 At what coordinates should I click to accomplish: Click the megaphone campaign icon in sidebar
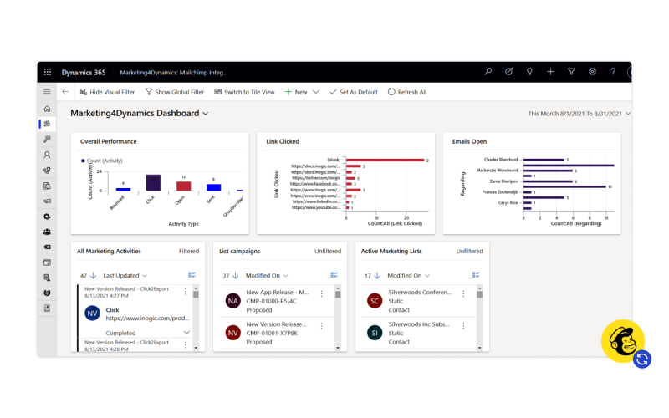point(47,201)
